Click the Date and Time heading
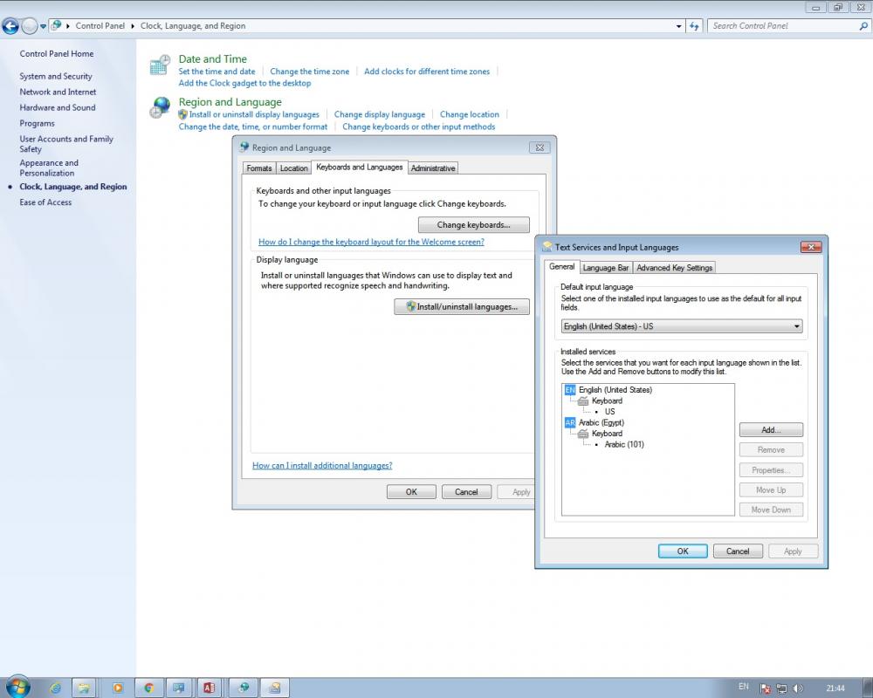Image resolution: width=873 pixels, height=698 pixels. click(x=213, y=59)
